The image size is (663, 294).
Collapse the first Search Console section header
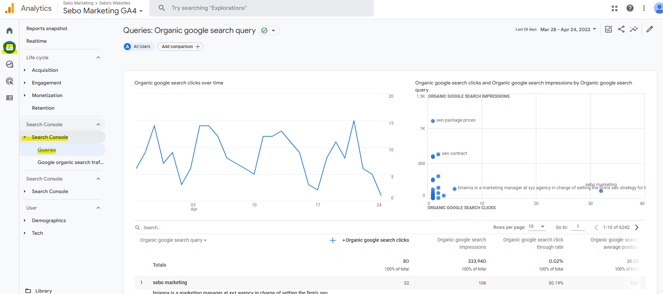point(98,124)
